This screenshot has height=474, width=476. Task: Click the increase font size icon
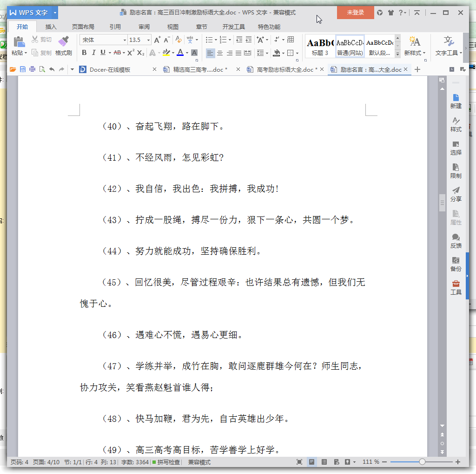coord(157,40)
